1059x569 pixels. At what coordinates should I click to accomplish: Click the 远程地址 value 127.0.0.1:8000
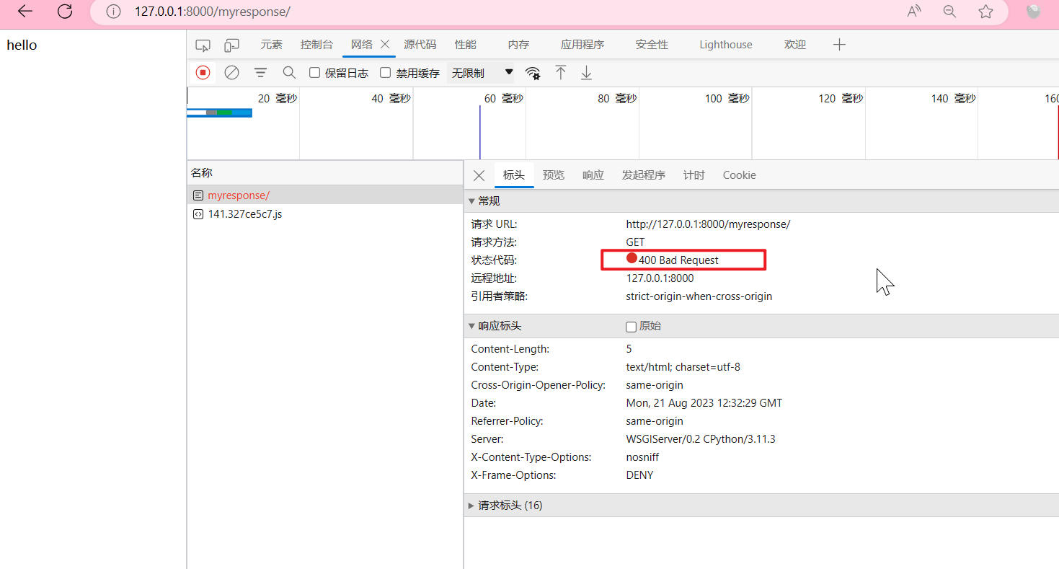tap(660, 278)
